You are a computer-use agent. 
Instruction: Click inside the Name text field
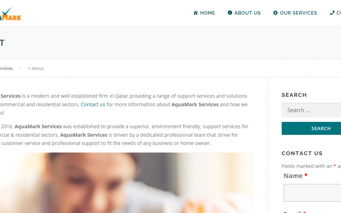(x=312, y=193)
